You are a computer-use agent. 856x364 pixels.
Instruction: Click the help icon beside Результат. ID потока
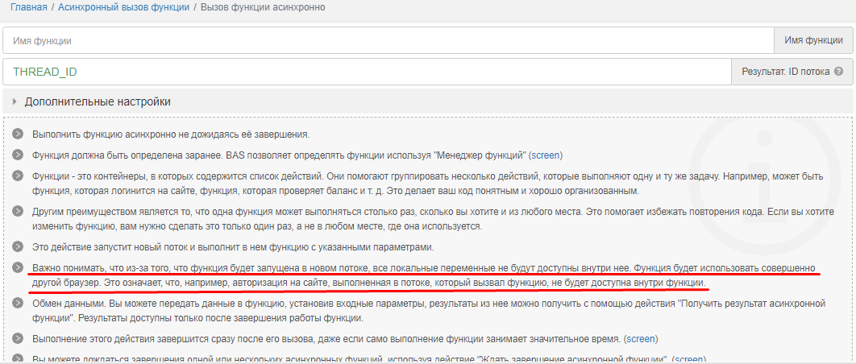tap(839, 72)
